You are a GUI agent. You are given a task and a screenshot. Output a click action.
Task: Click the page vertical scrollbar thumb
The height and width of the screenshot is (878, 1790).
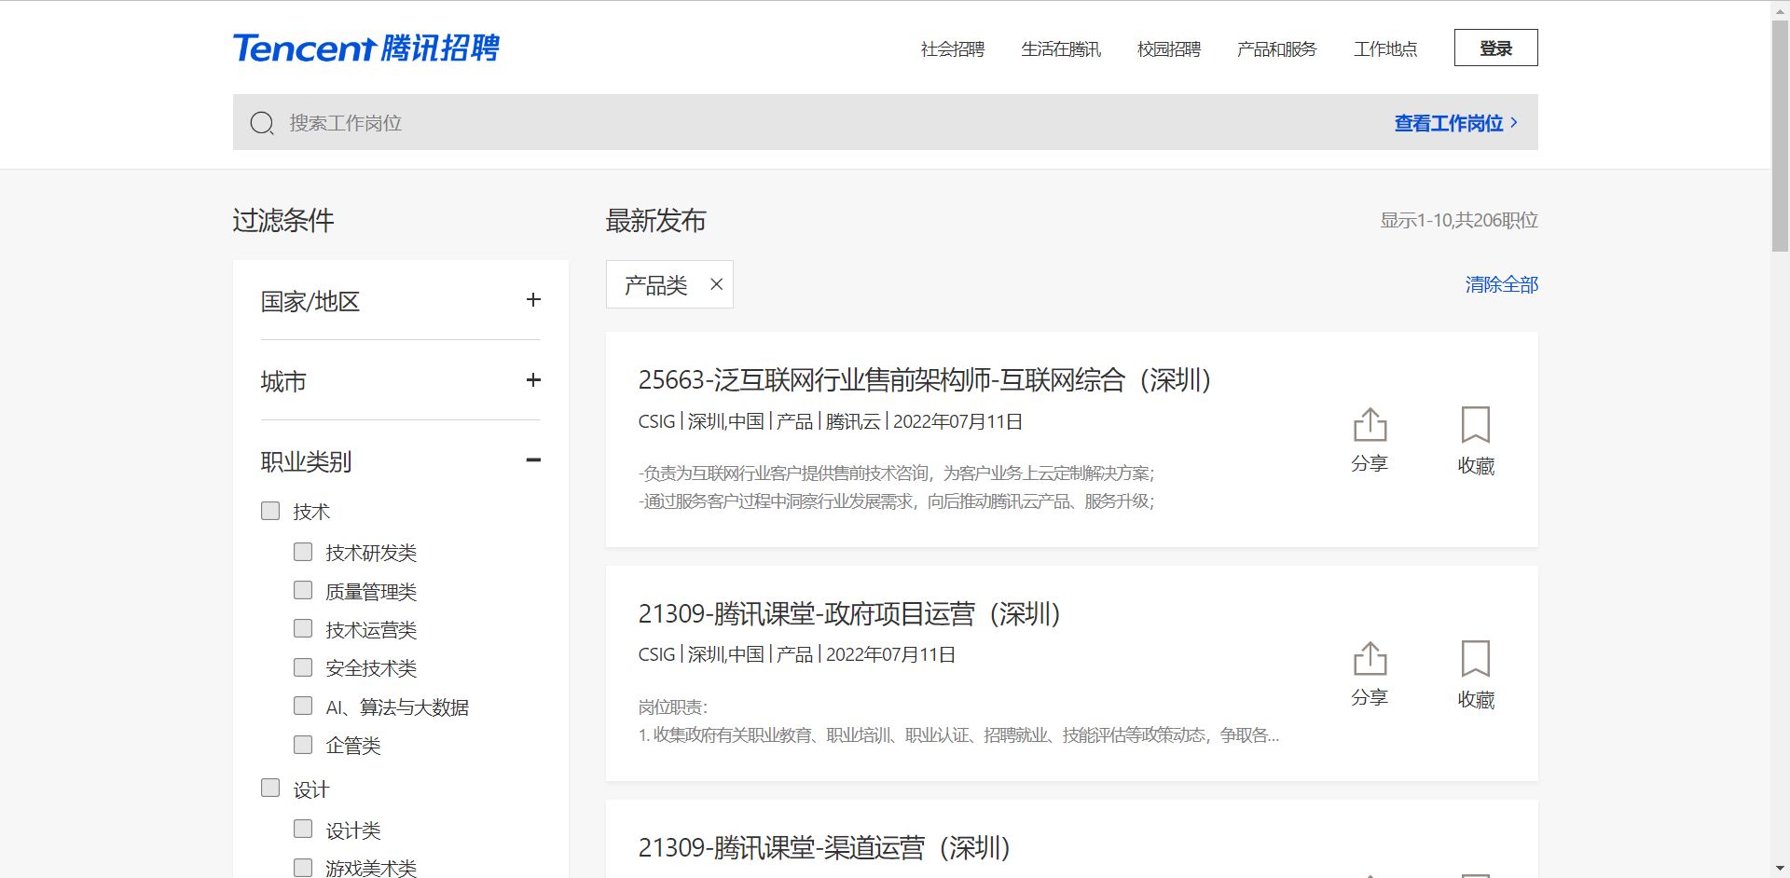coord(1780,135)
